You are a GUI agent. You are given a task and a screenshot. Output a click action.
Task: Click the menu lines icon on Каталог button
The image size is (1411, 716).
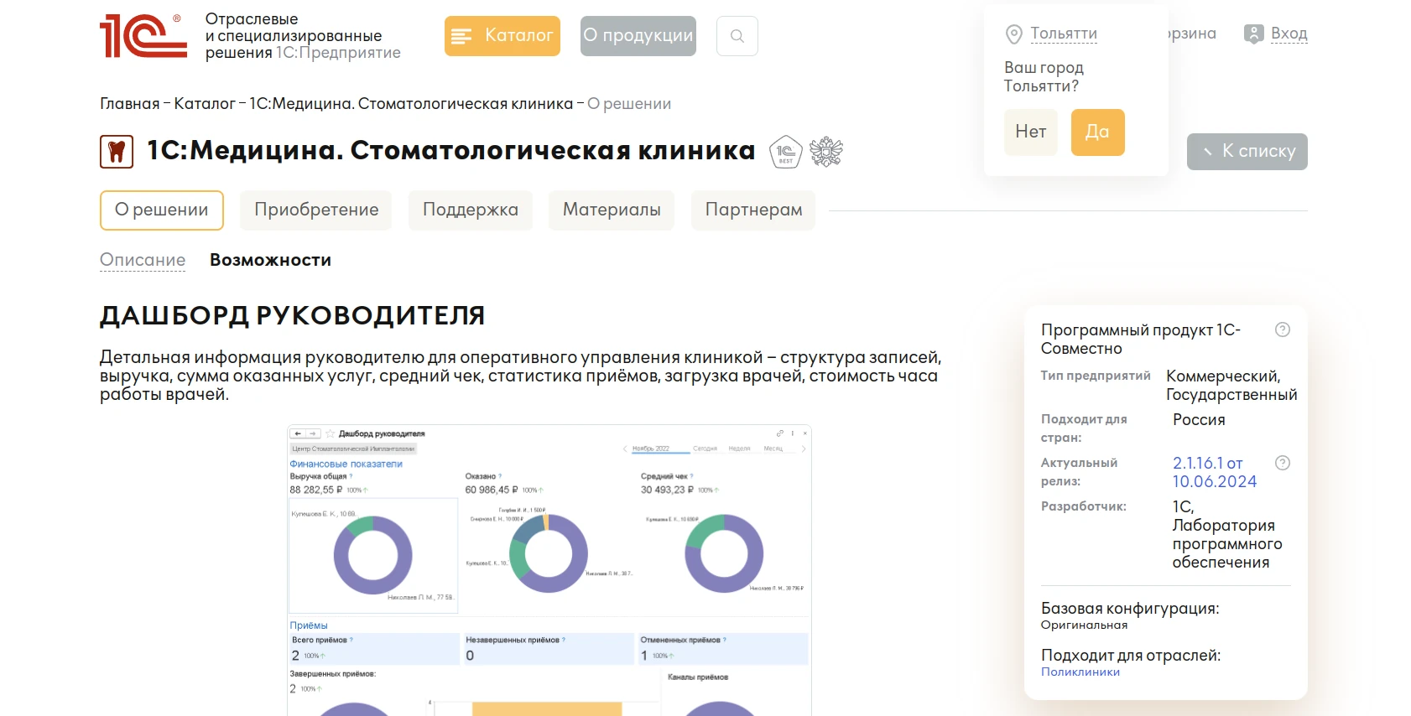tap(461, 36)
